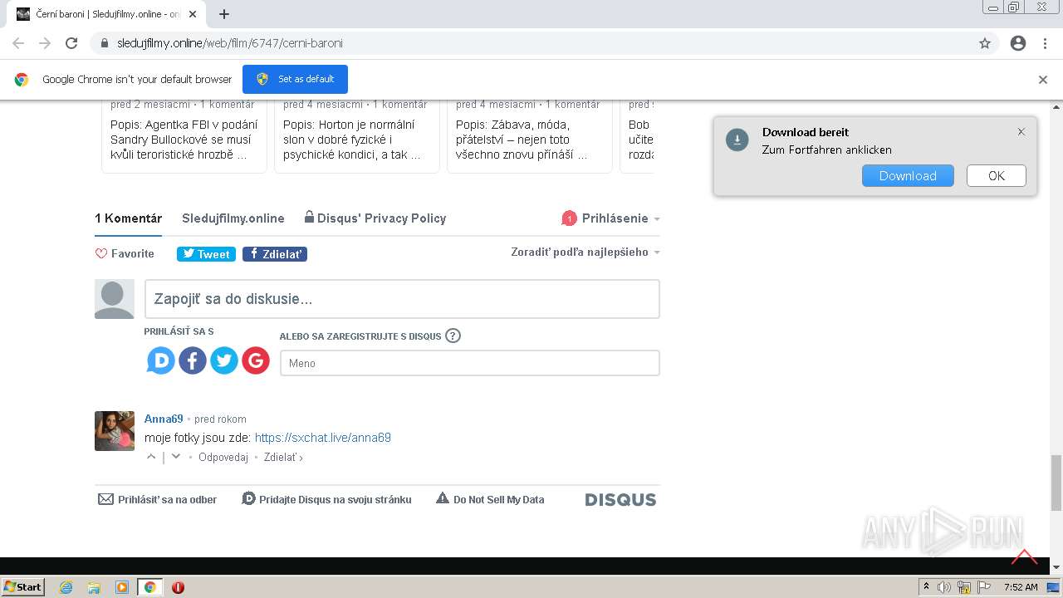Switch to the 1 Komentár tab

coord(128,218)
